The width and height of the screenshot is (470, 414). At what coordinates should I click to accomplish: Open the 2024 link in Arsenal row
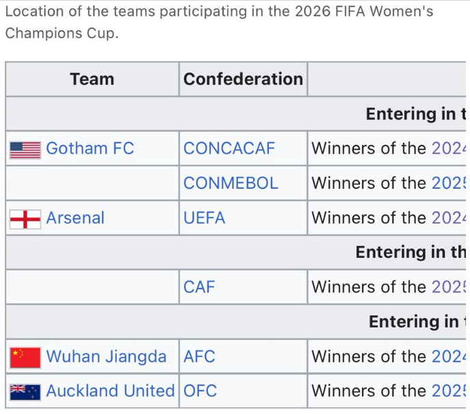[x=449, y=218]
